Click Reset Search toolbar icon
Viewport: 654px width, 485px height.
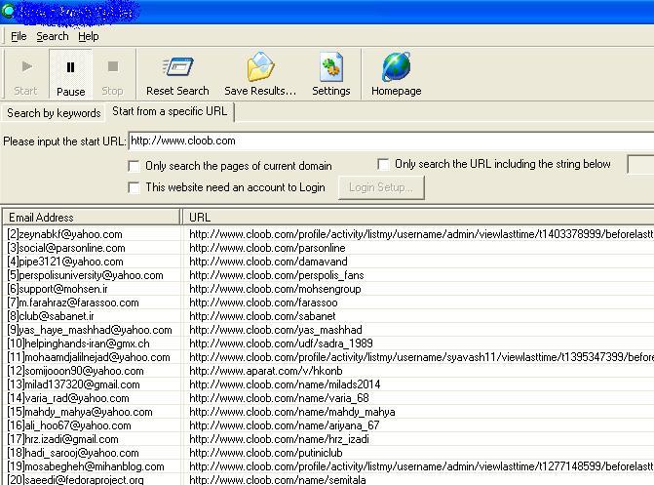coord(178,66)
